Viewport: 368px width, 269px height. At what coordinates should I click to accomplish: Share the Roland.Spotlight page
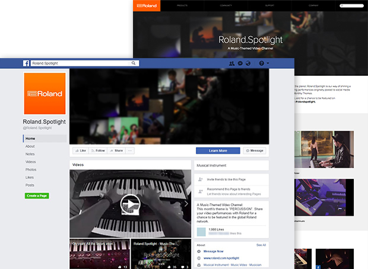pyautogui.click(x=116, y=150)
